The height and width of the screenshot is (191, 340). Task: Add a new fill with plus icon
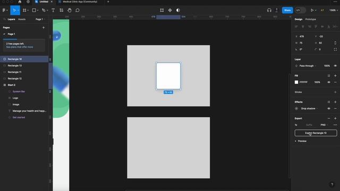pyautogui.click(x=335, y=75)
